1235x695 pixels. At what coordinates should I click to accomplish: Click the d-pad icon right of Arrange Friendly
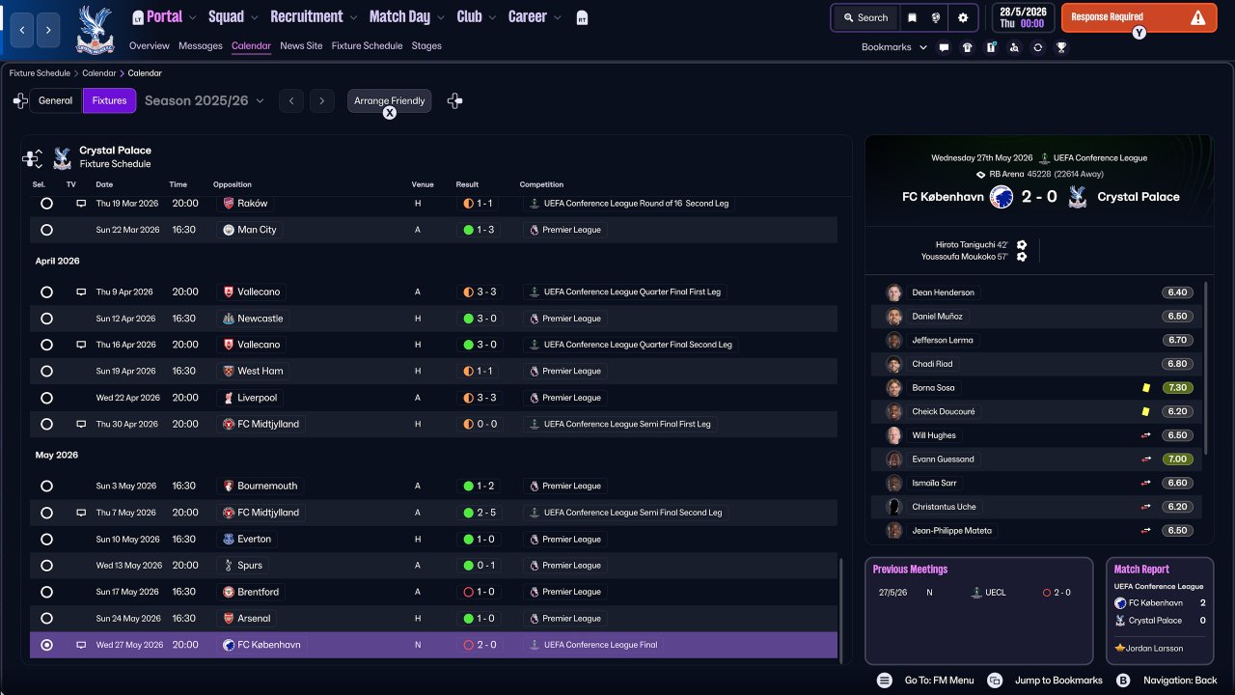[x=455, y=100]
